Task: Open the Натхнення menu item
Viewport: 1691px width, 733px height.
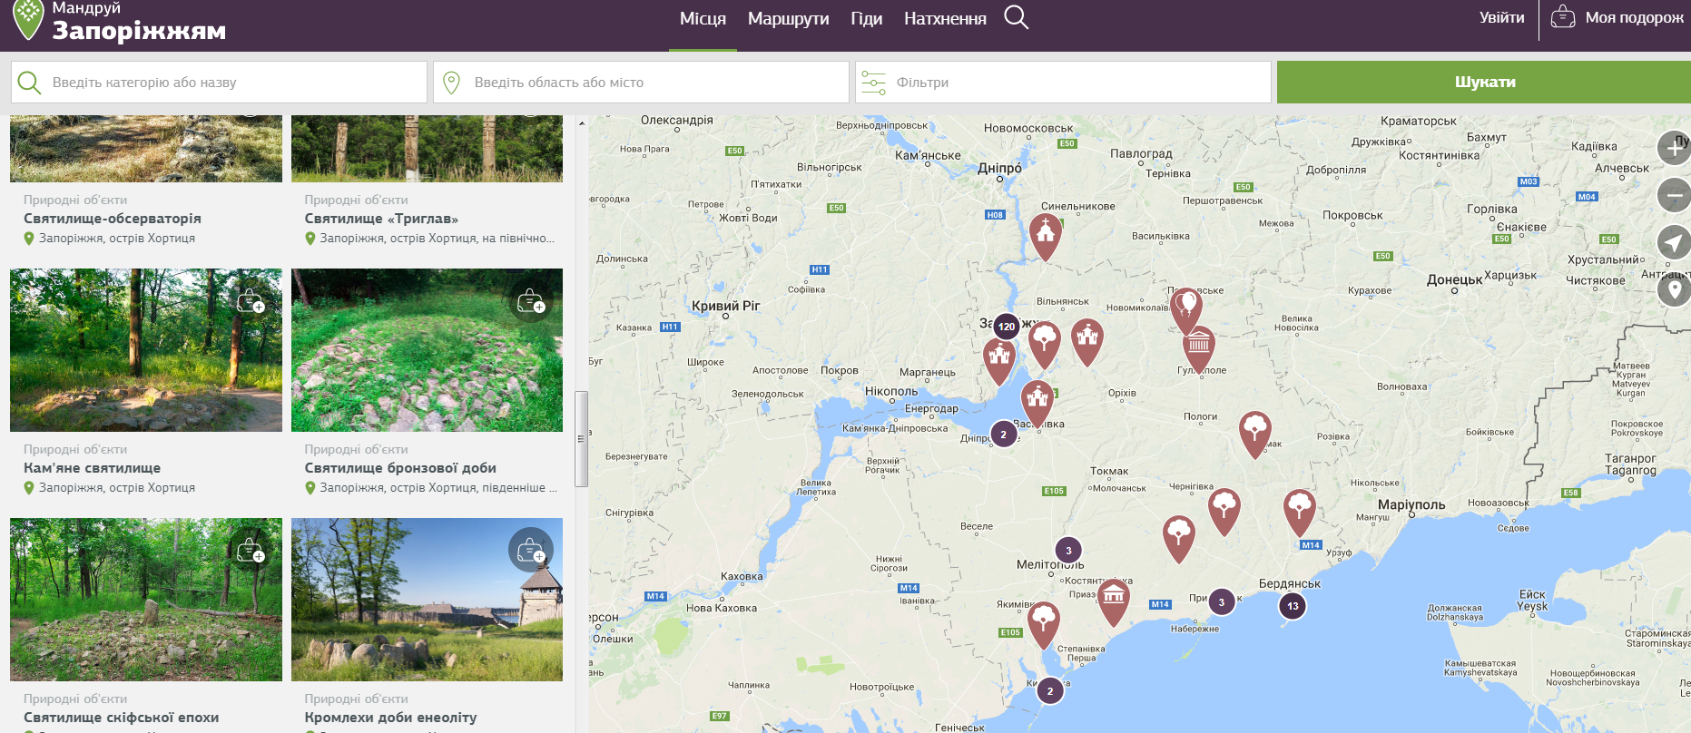Action: [945, 19]
